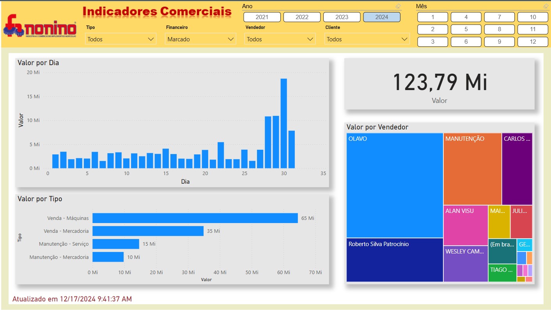Click the Manutenção - Mercadoria bar (10 Mi)
This screenshot has height=310, width=551.
(108, 257)
